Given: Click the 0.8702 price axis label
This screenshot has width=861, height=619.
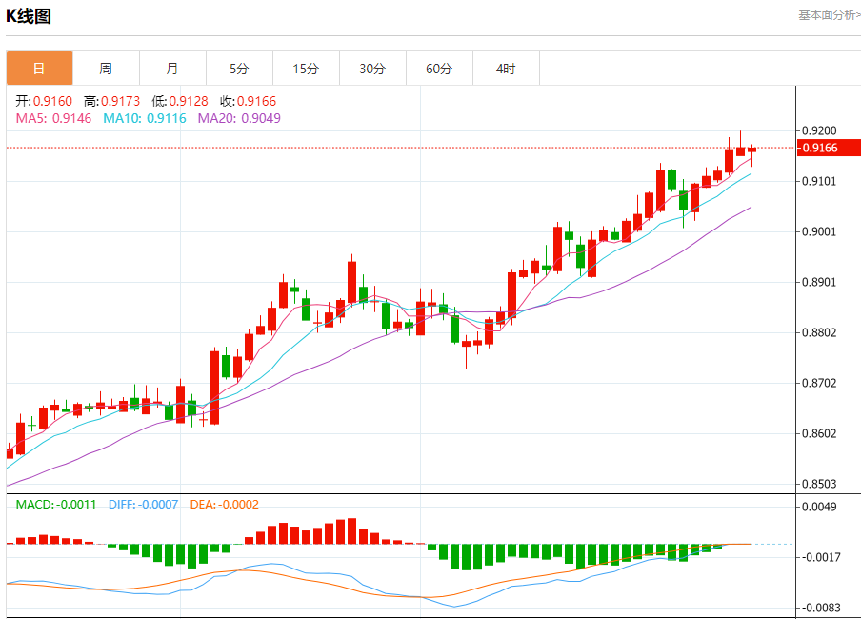Looking at the screenshot, I should click(x=819, y=384).
